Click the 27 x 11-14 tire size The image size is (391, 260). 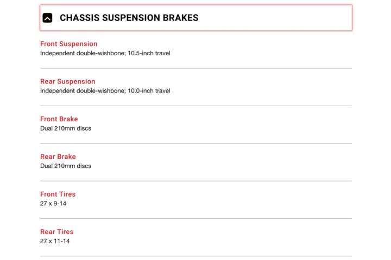point(55,241)
